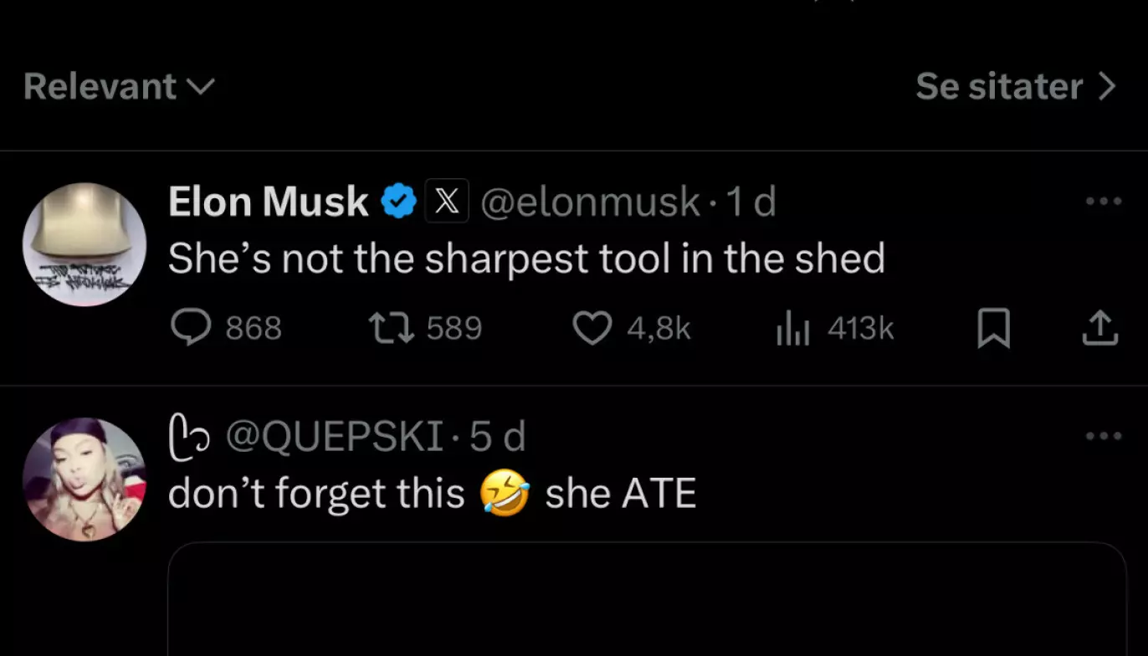
Task: Repost the sharpest tool tweet
Action: point(391,328)
